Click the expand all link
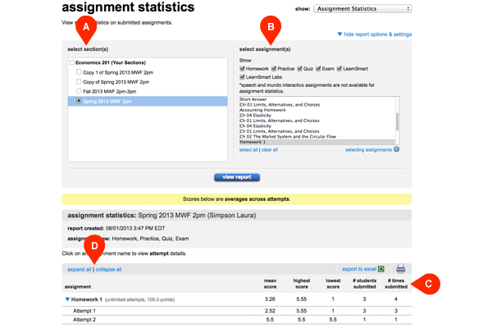Viewport: 492px width, 328px height. click(x=80, y=269)
